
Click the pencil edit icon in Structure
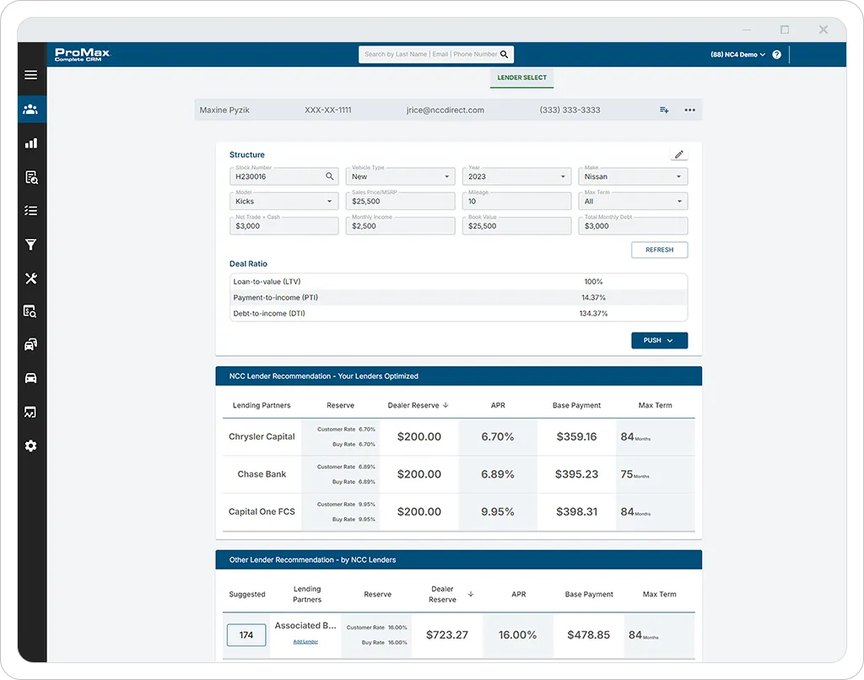679,154
